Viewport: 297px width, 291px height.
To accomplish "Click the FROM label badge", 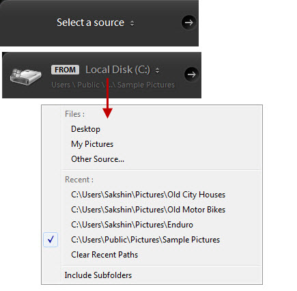I will click(x=65, y=70).
